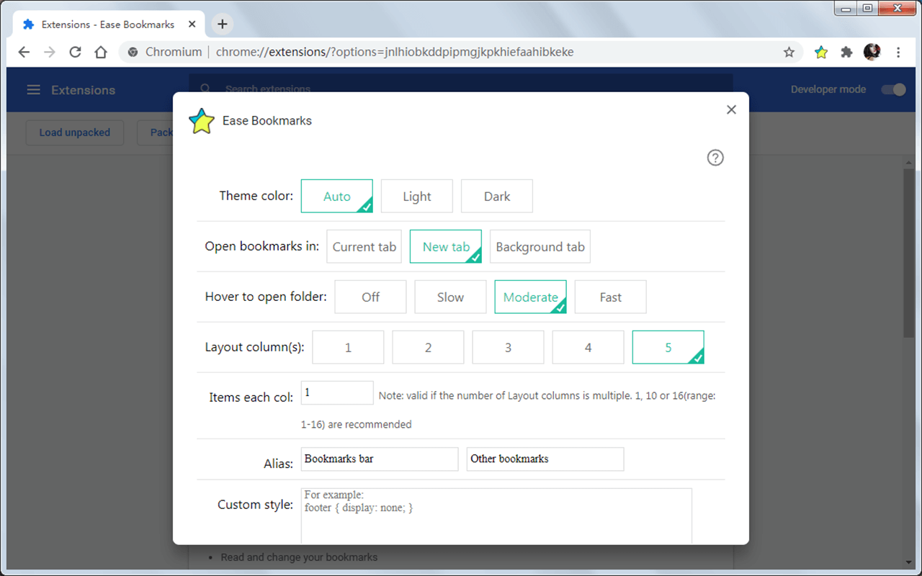922x576 pixels.
Task: Choose 1 layout column
Action: click(x=349, y=347)
